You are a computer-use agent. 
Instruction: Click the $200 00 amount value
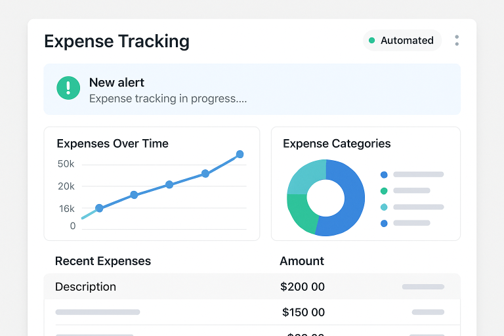[x=303, y=287]
